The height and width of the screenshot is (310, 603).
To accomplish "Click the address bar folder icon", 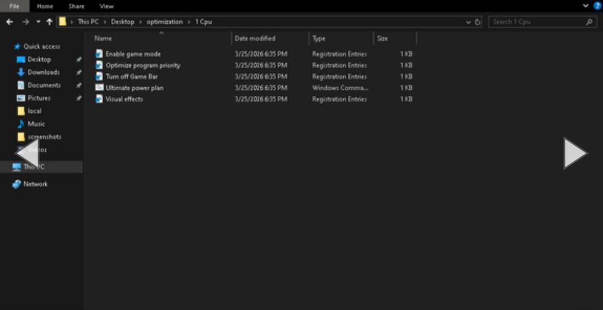I will tap(62, 22).
